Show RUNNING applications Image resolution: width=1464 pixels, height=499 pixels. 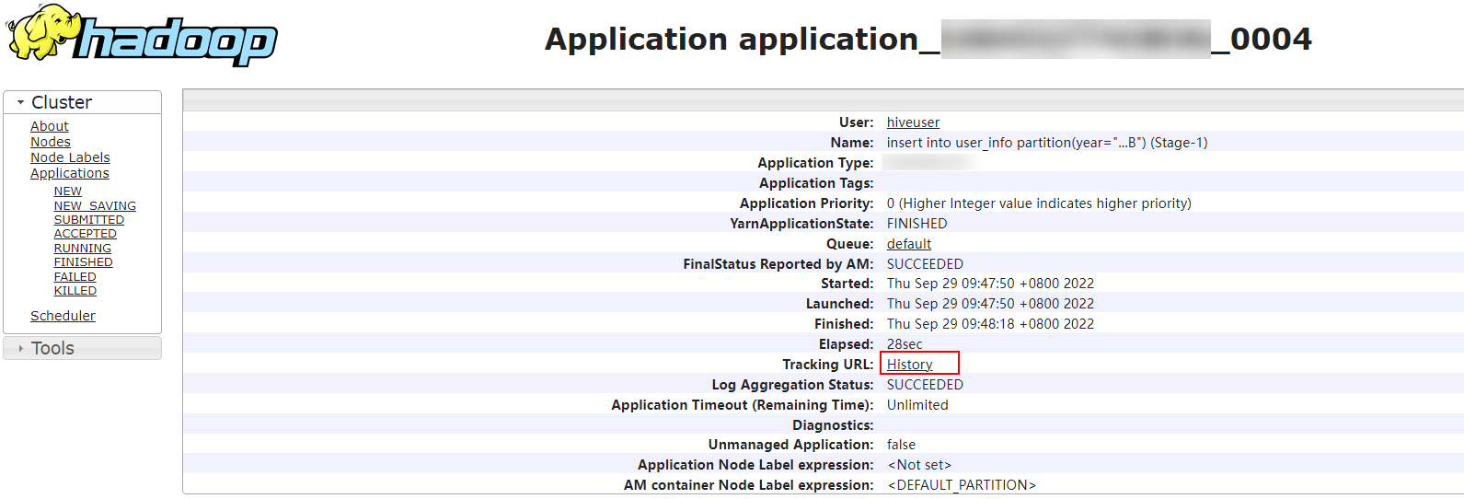coord(83,249)
